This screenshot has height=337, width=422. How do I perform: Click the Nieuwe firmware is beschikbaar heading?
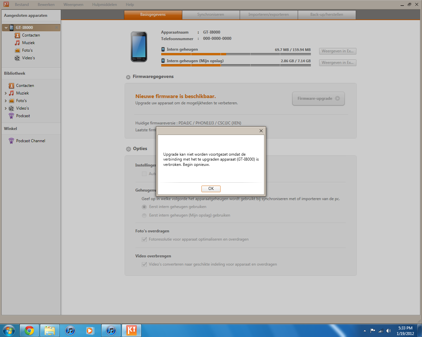point(176,96)
